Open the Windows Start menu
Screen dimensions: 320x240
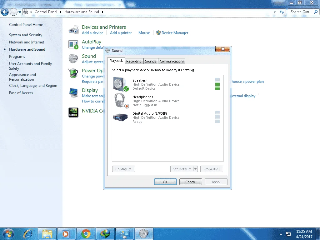8,234
